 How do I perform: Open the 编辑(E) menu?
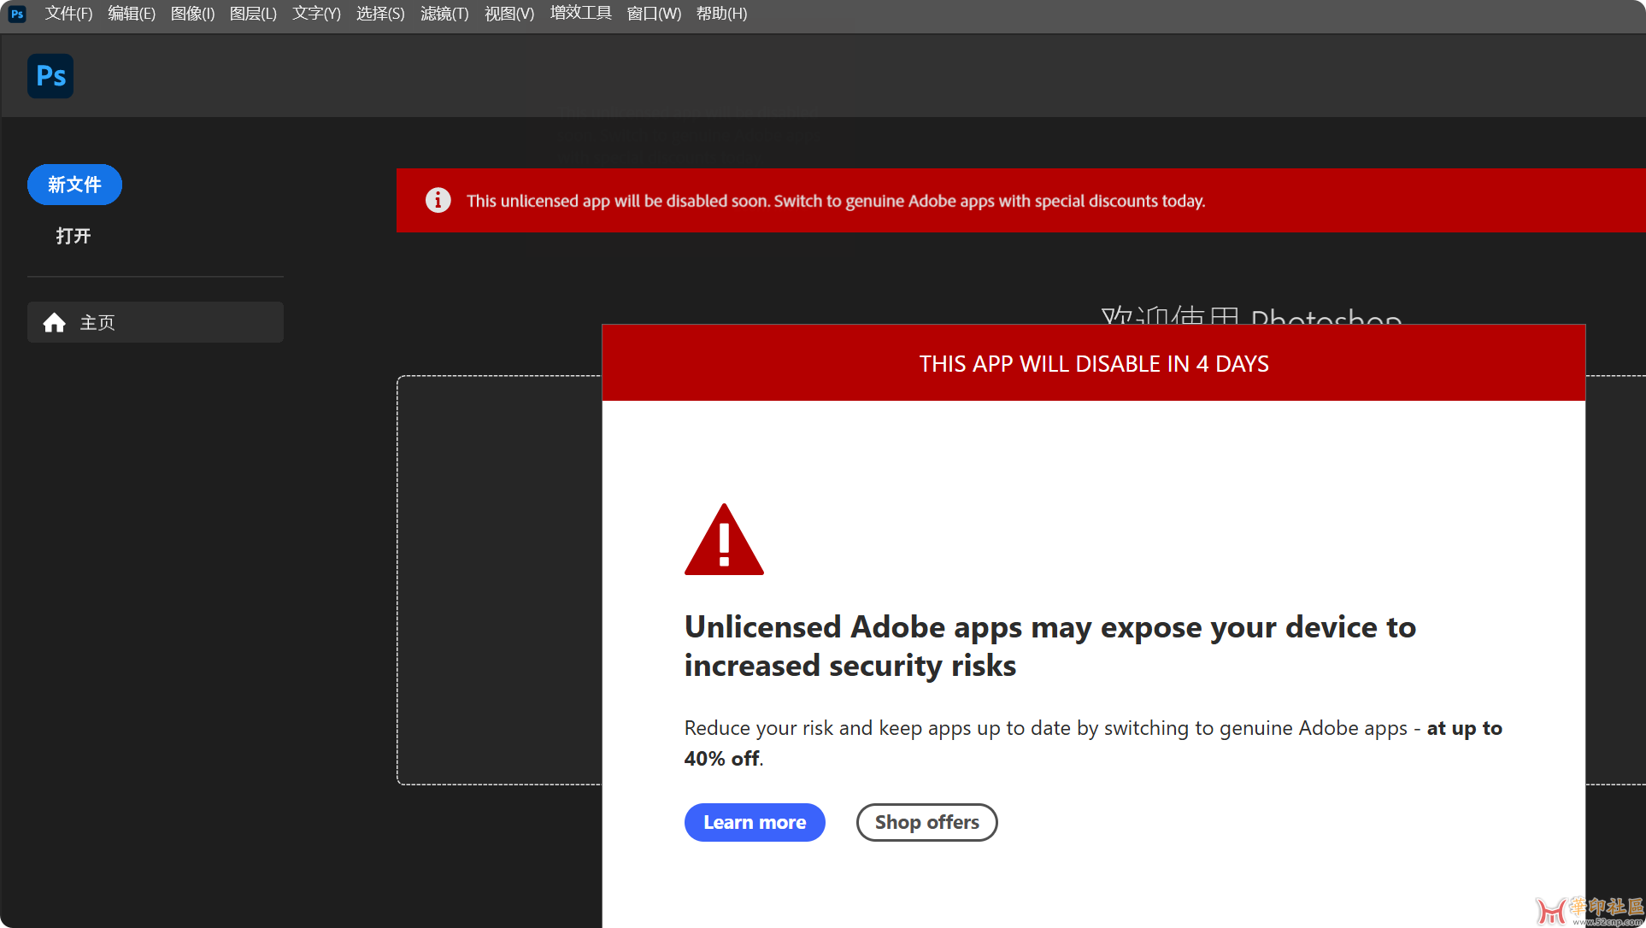pyautogui.click(x=132, y=14)
